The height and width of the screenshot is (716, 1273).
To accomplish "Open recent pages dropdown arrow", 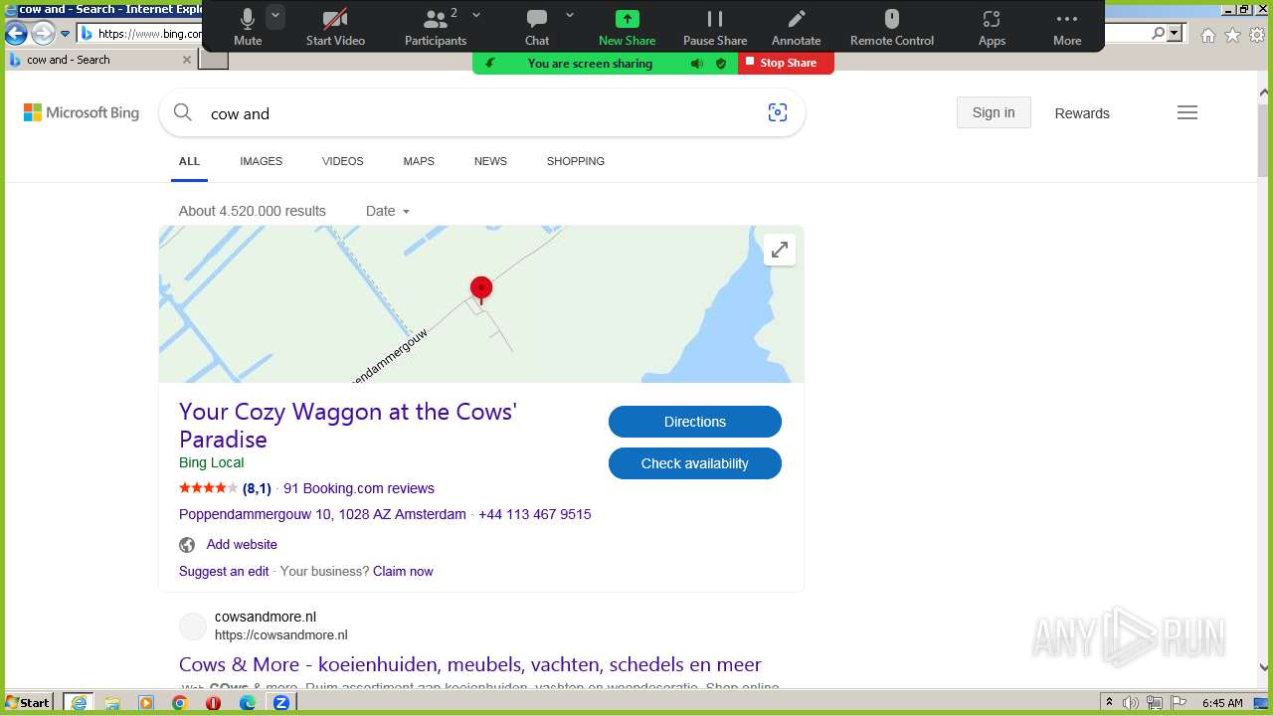I will 66,34.
